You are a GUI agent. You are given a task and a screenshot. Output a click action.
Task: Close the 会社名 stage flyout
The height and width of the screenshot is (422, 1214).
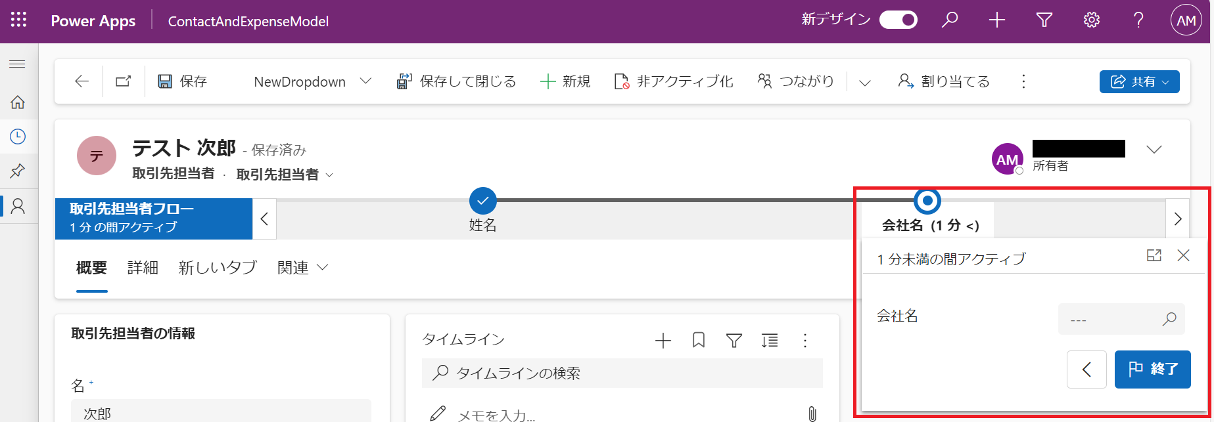tap(1184, 255)
